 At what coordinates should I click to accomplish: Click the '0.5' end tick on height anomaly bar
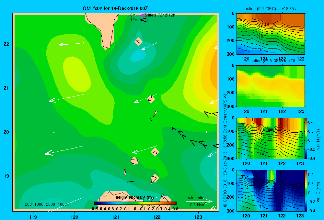[x=175, y=209]
